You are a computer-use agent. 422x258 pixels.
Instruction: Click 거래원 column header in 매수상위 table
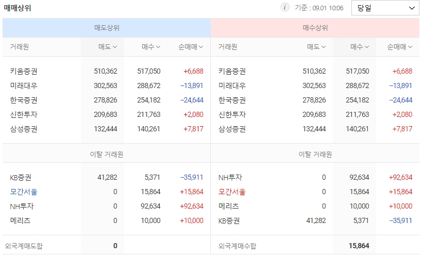(228, 47)
